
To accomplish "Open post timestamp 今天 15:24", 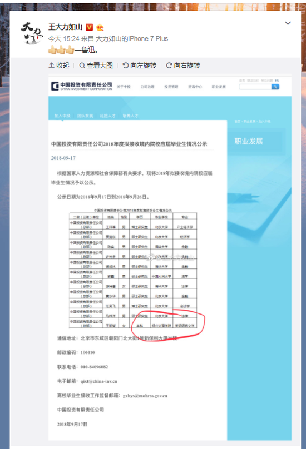I will 63,39.
